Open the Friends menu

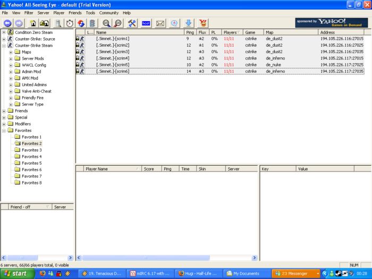pyautogui.click(x=75, y=13)
